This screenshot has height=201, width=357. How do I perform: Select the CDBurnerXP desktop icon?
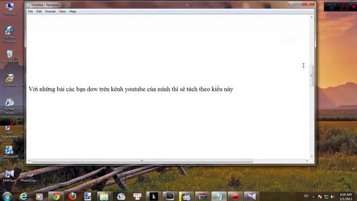click(9, 152)
